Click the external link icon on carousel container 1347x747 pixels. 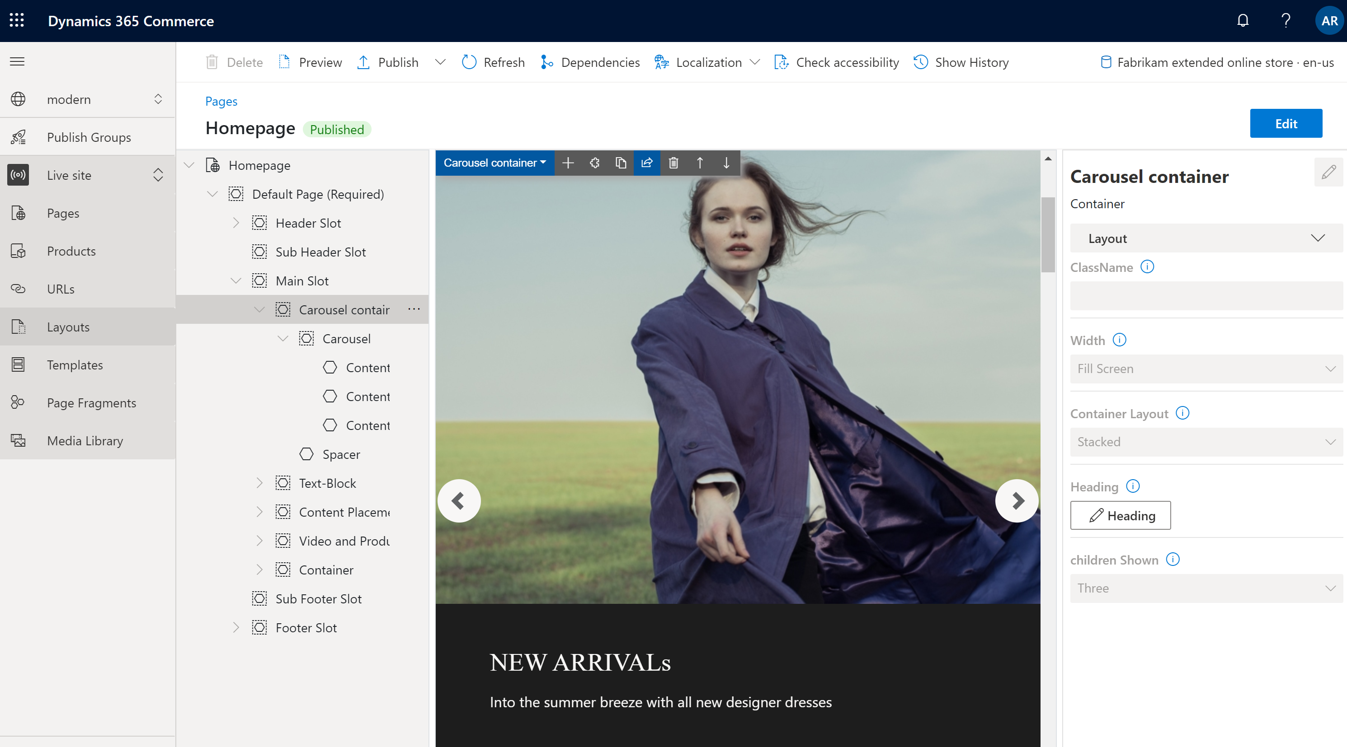tap(648, 164)
